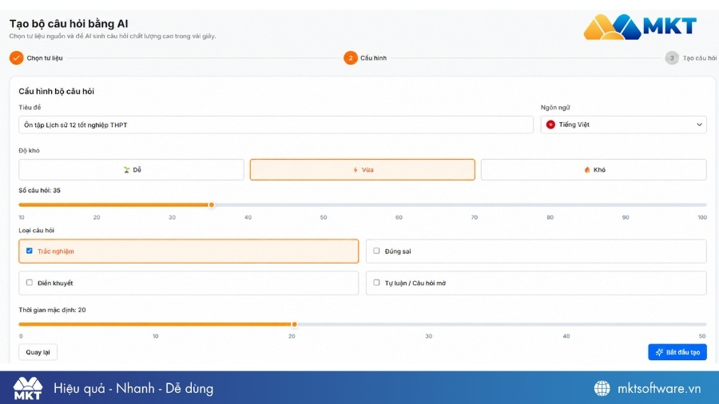
Task: Click the "Tạo bộ câu hỏi bằng AI" title
Action: click(x=69, y=24)
